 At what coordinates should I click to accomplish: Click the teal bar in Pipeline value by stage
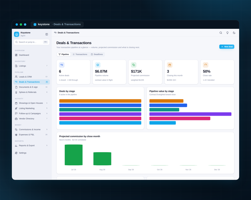(x=164, y=110)
